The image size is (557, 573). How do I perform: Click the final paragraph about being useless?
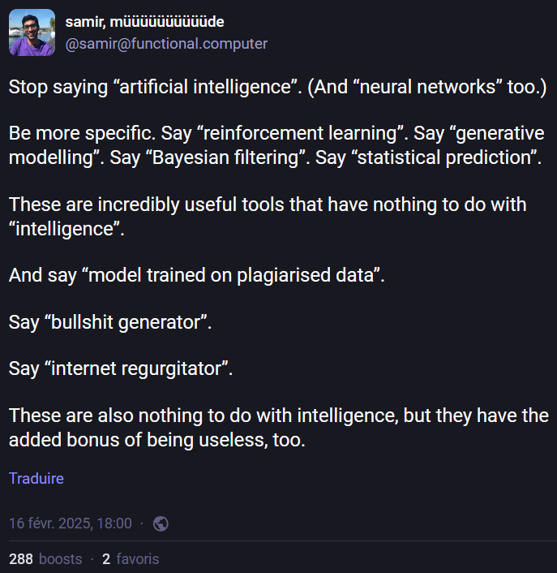click(279, 428)
